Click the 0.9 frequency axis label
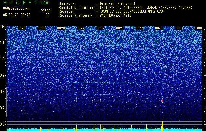Image resolution: width=206 pixels, height=131 pixels. [x=3, y=75]
